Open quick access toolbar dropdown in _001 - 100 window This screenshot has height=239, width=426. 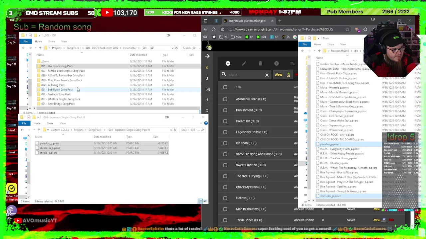pos(39,35)
